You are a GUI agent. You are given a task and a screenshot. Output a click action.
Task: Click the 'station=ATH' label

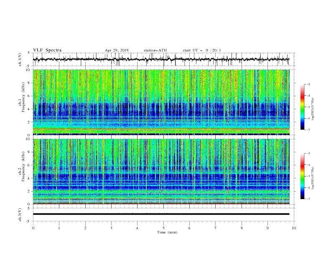coord(155,50)
